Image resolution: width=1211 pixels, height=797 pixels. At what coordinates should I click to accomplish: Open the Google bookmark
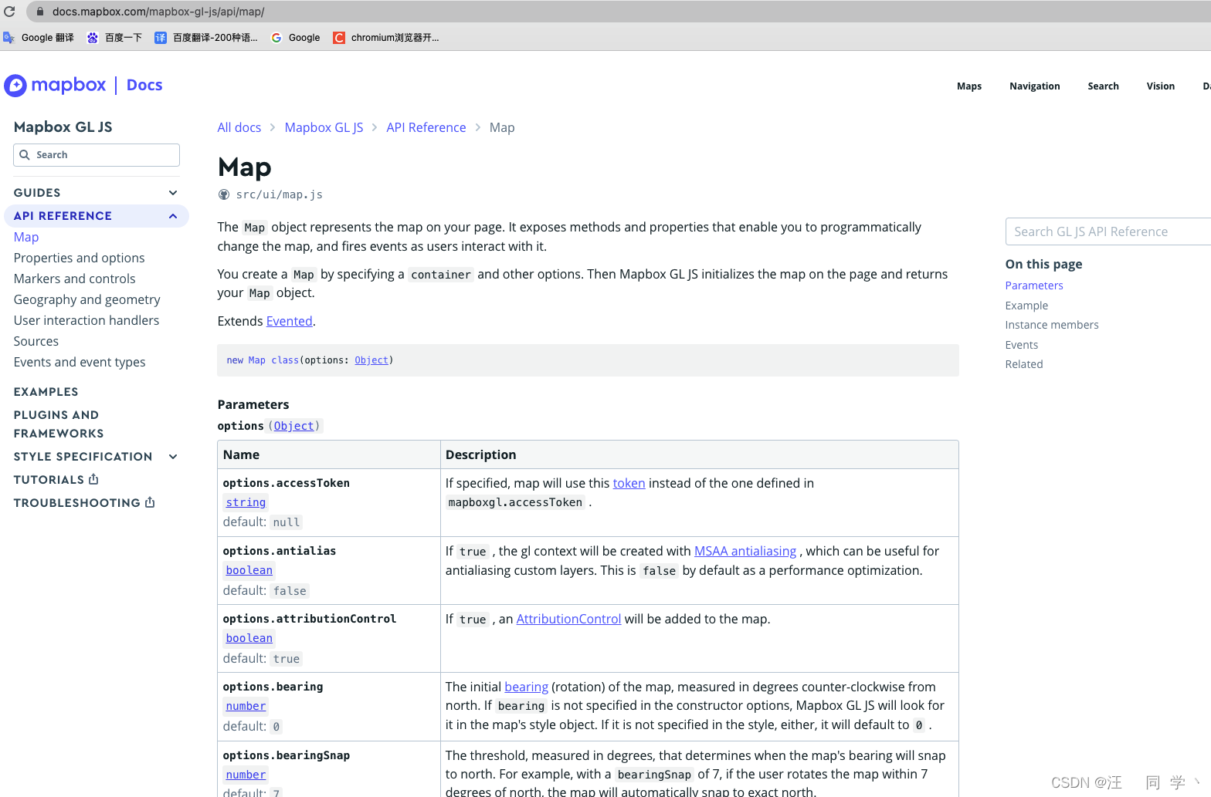tap(296, 38)
